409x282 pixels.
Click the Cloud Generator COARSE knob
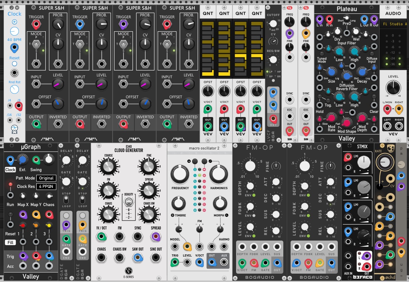tap(109, 166)
